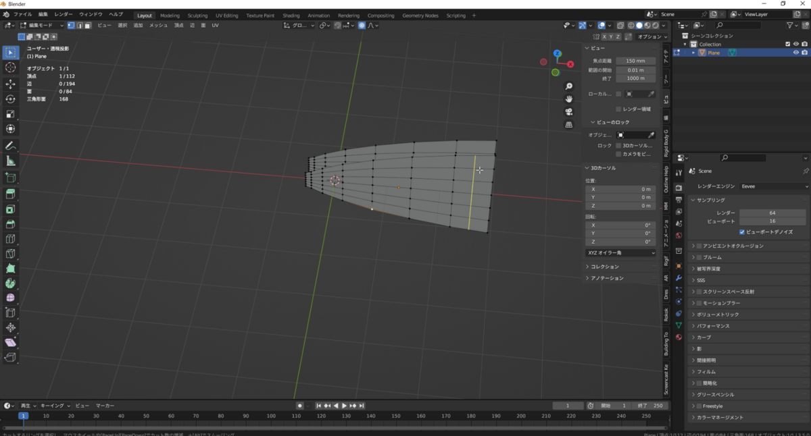The height and width of the screenshot is (436, 811).
Task: Choose the Move tool
Action: point(11,84)
